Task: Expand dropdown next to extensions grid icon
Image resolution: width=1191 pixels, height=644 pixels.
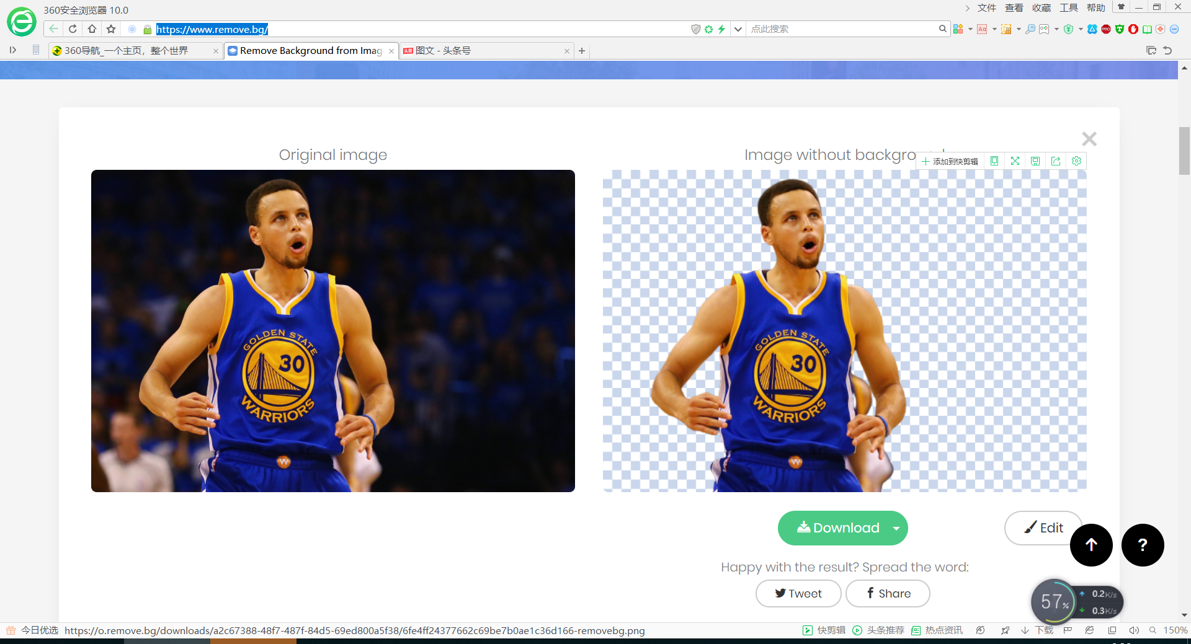Action: coord(970,29)
